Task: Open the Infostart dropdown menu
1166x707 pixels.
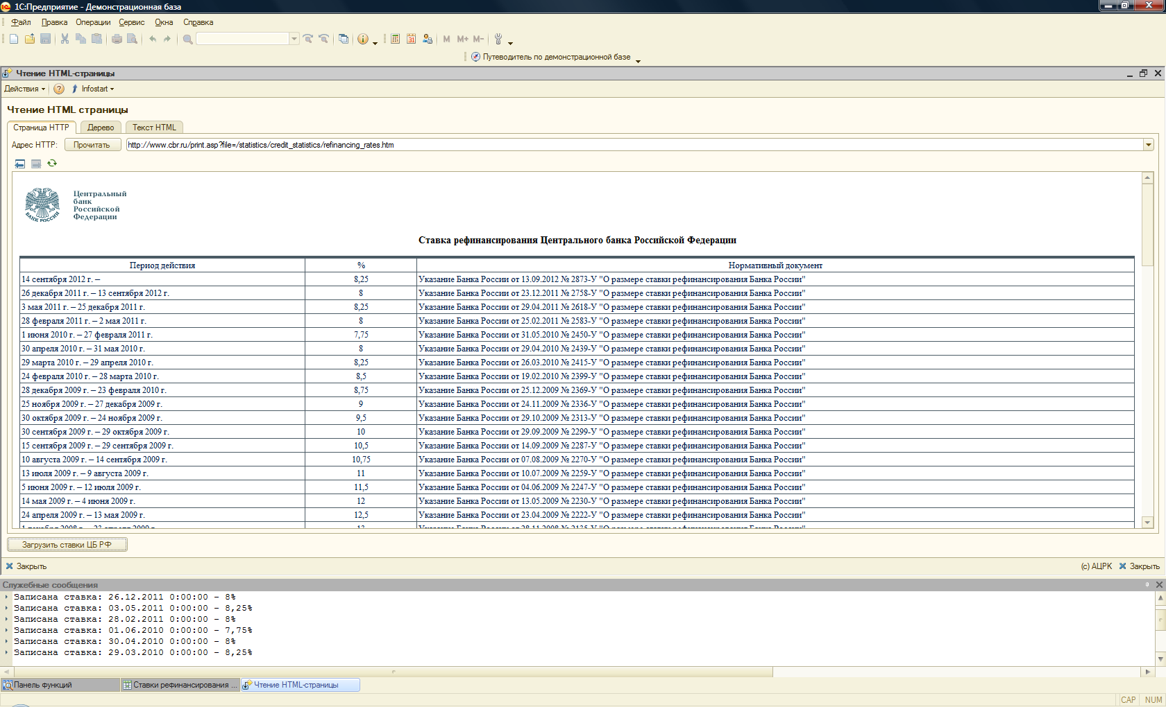Action: [x=93, y=89]
